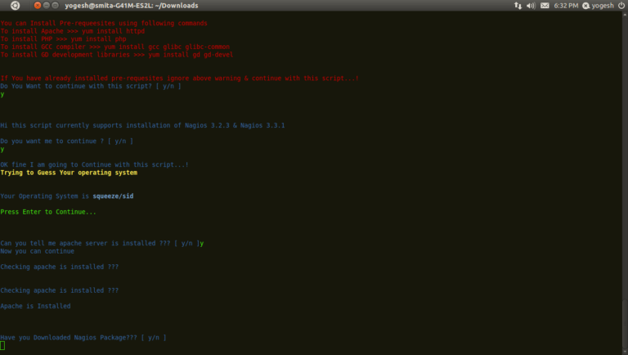
Task: Click the terminal cursor at the prompt
Action: pyautogui.click(x=2, y=345)
